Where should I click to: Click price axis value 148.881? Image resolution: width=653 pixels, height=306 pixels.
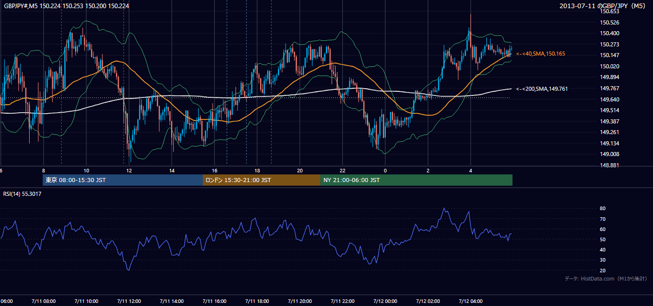tap(610, 165)
